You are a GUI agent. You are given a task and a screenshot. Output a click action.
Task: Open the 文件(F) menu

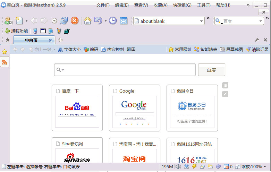(x=103, y=5)
